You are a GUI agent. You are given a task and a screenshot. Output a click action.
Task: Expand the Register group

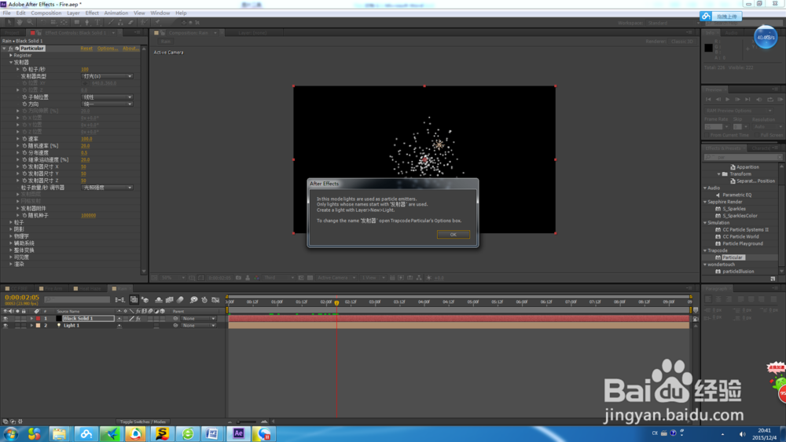pos(11,56)
